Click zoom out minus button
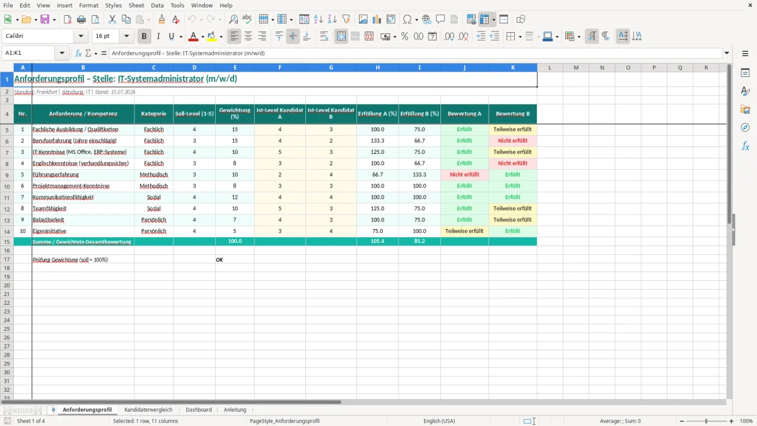 pos(682,421)
